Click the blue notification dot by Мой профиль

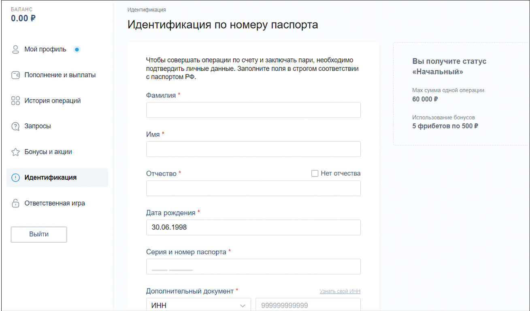tap(77, 50)
